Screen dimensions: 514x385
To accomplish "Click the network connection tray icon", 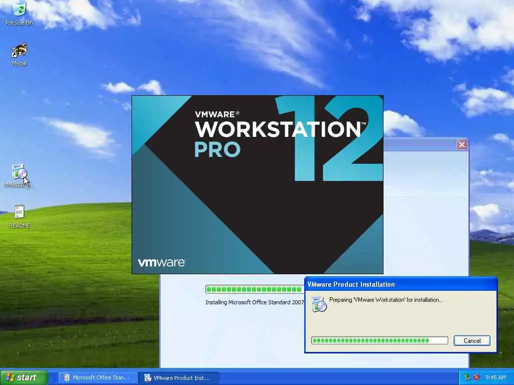I will (467, 377).
